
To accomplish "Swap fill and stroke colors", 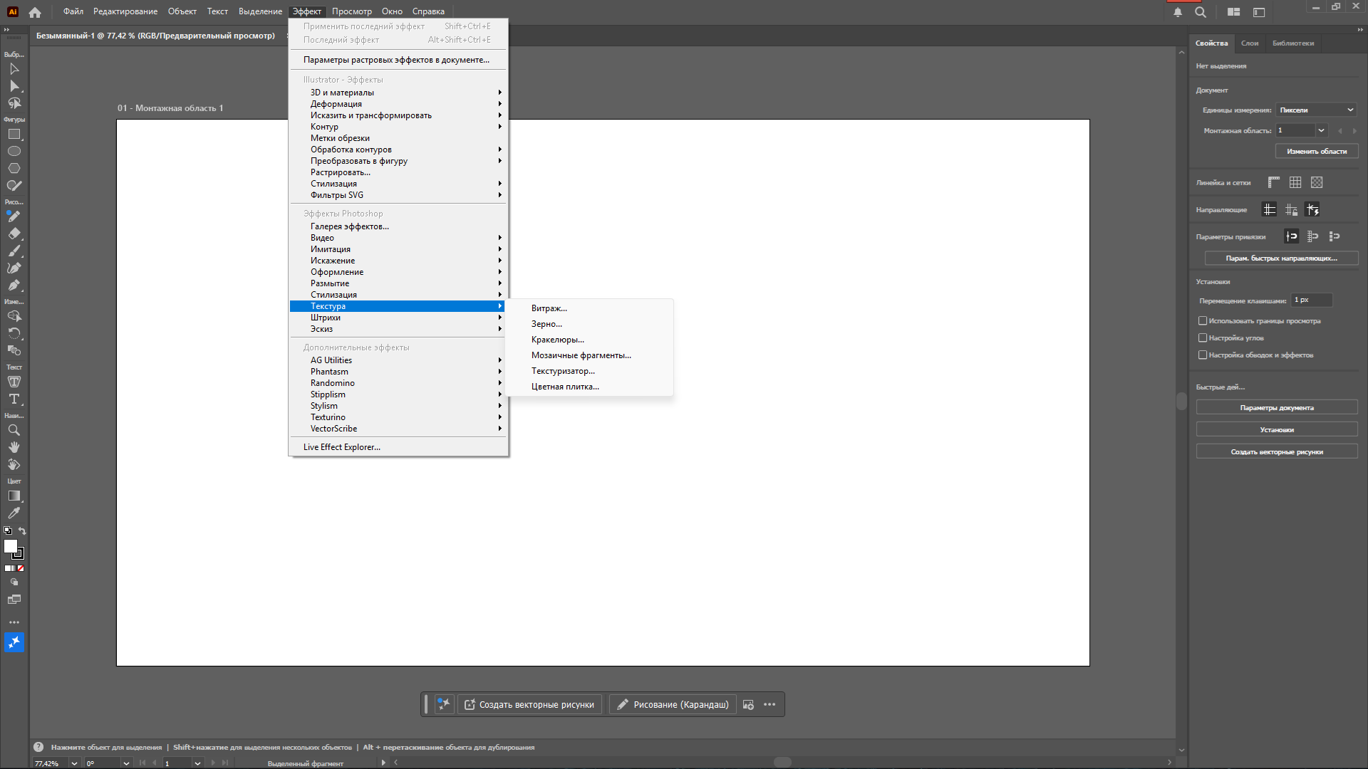I will [22, 530].
